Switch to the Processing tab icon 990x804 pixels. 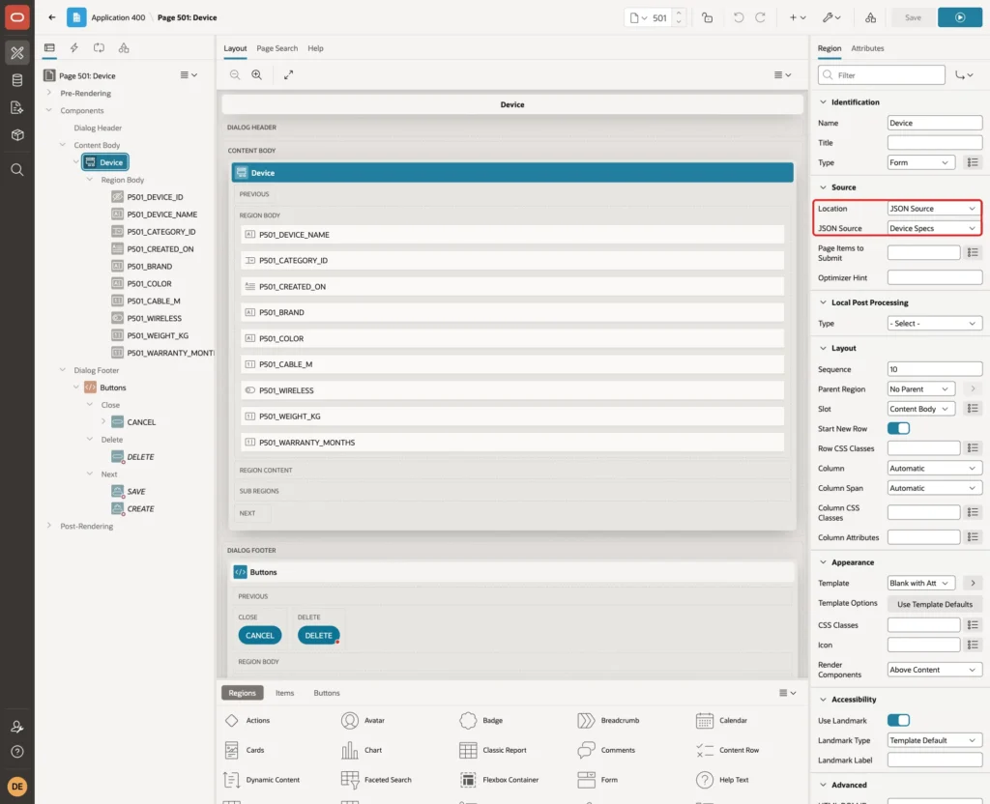pos(100,48)
